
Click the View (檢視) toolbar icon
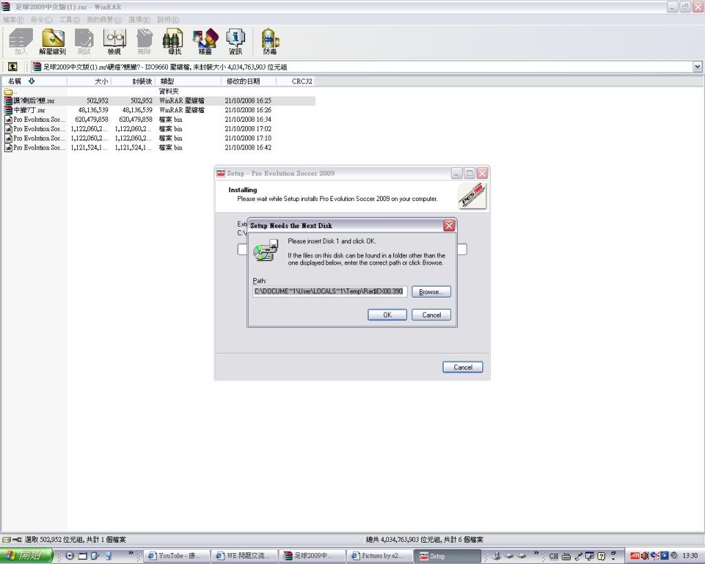coord(114,41)
